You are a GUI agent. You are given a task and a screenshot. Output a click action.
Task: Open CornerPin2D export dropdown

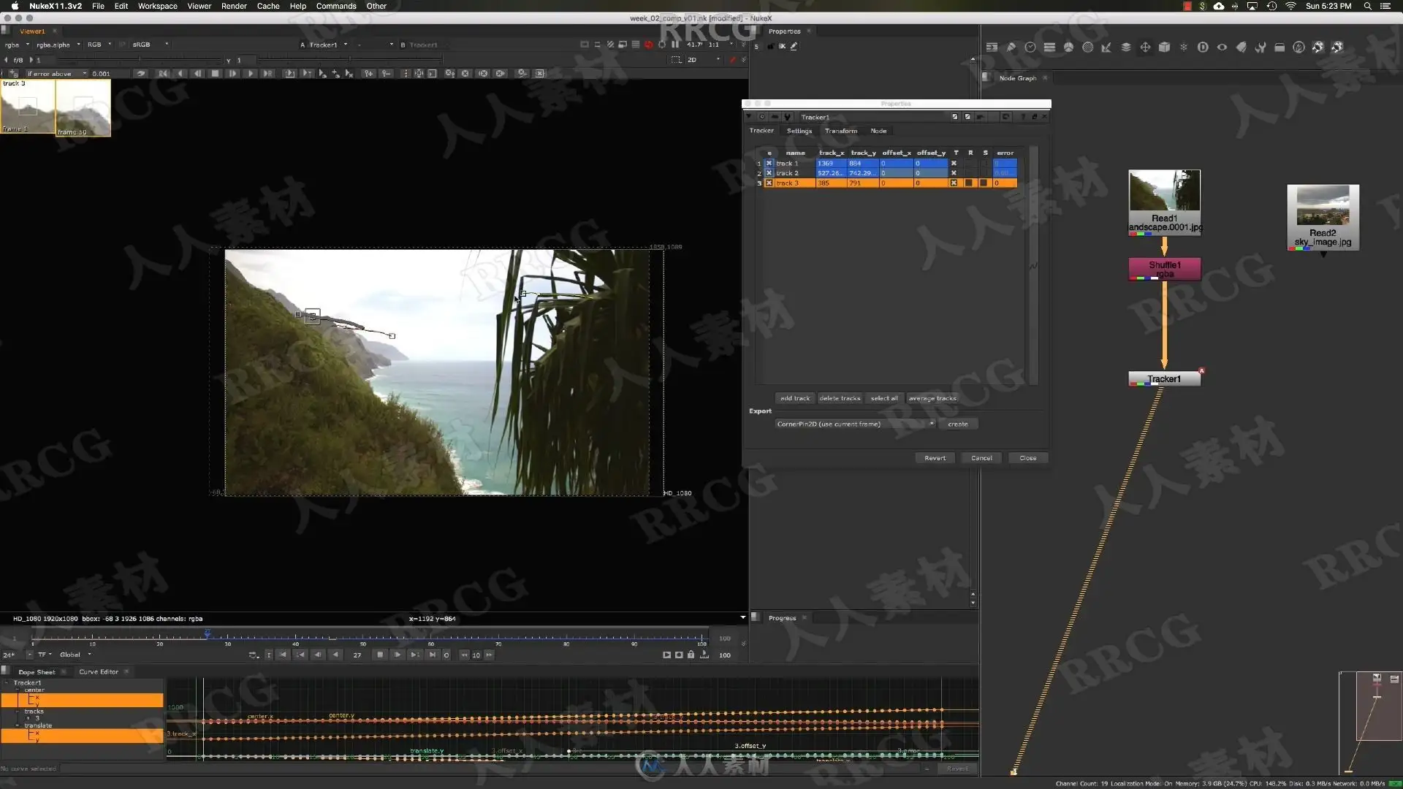click(855, 424)
